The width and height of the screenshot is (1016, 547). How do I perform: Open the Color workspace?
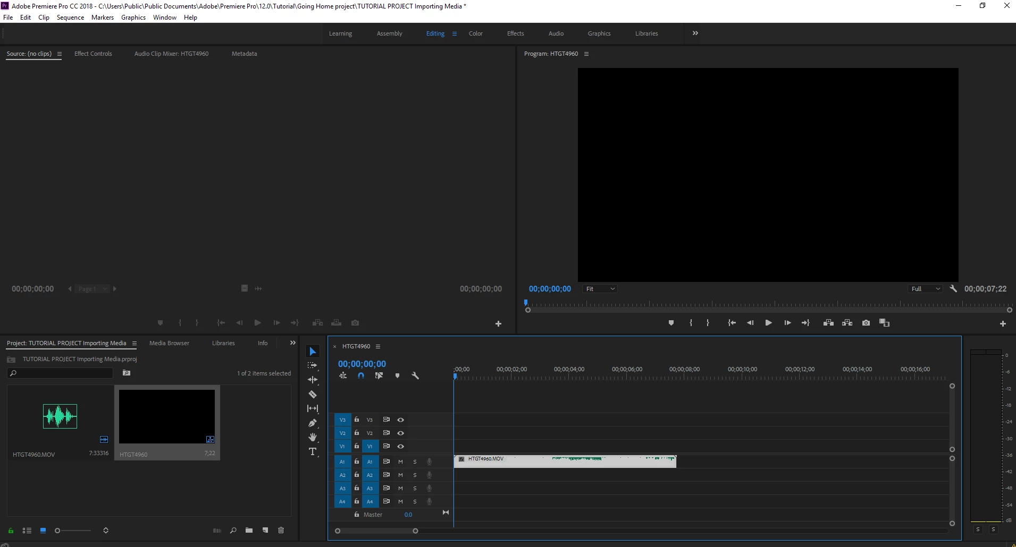point(476,33)
